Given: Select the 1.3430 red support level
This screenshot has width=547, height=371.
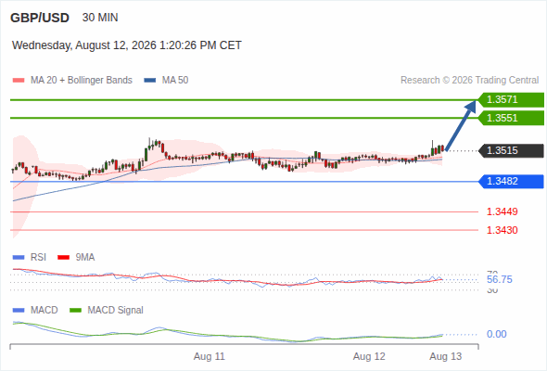Looking at the screenshot, I should [x=502, y=230].
